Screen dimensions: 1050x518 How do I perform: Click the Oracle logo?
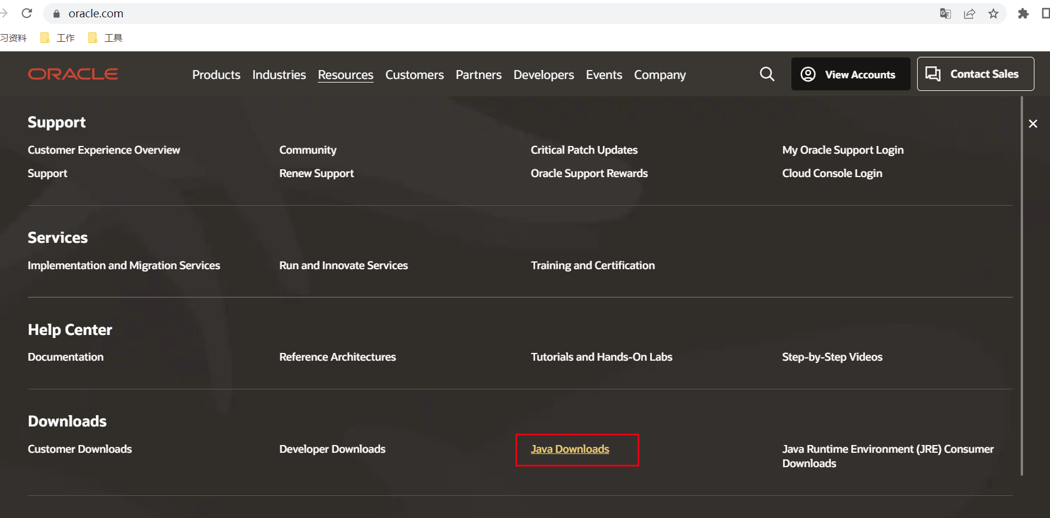pos(73,74)
